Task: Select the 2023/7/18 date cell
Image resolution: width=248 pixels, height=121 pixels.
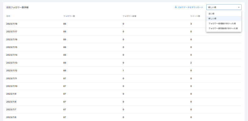Action: tap(12, 24)
